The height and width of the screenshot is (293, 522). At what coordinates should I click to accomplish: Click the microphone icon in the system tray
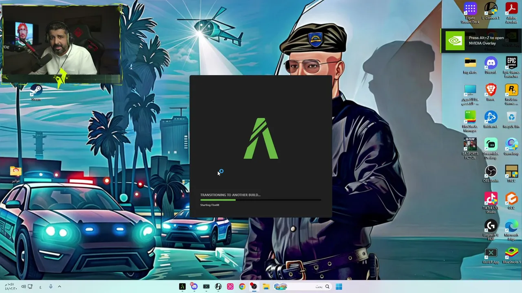click(51, 286)
